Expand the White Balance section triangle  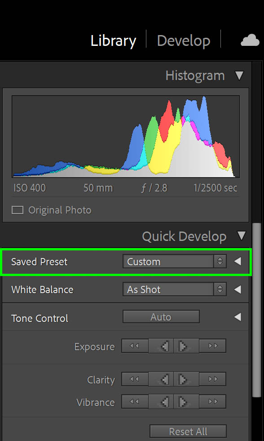pos(238,290)
